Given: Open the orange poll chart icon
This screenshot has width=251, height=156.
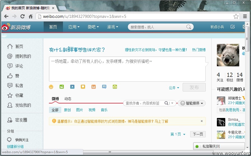Looking at the screenshot, I should (x=94, y=87).
